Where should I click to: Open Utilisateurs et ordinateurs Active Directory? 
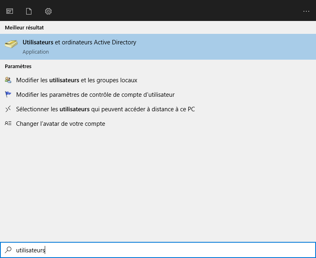[79, 42]
